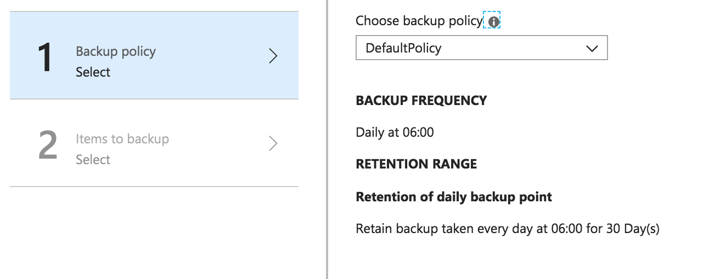Select the Items to backup step label
This screenshot has width=709, height=279.
(122, 139)
